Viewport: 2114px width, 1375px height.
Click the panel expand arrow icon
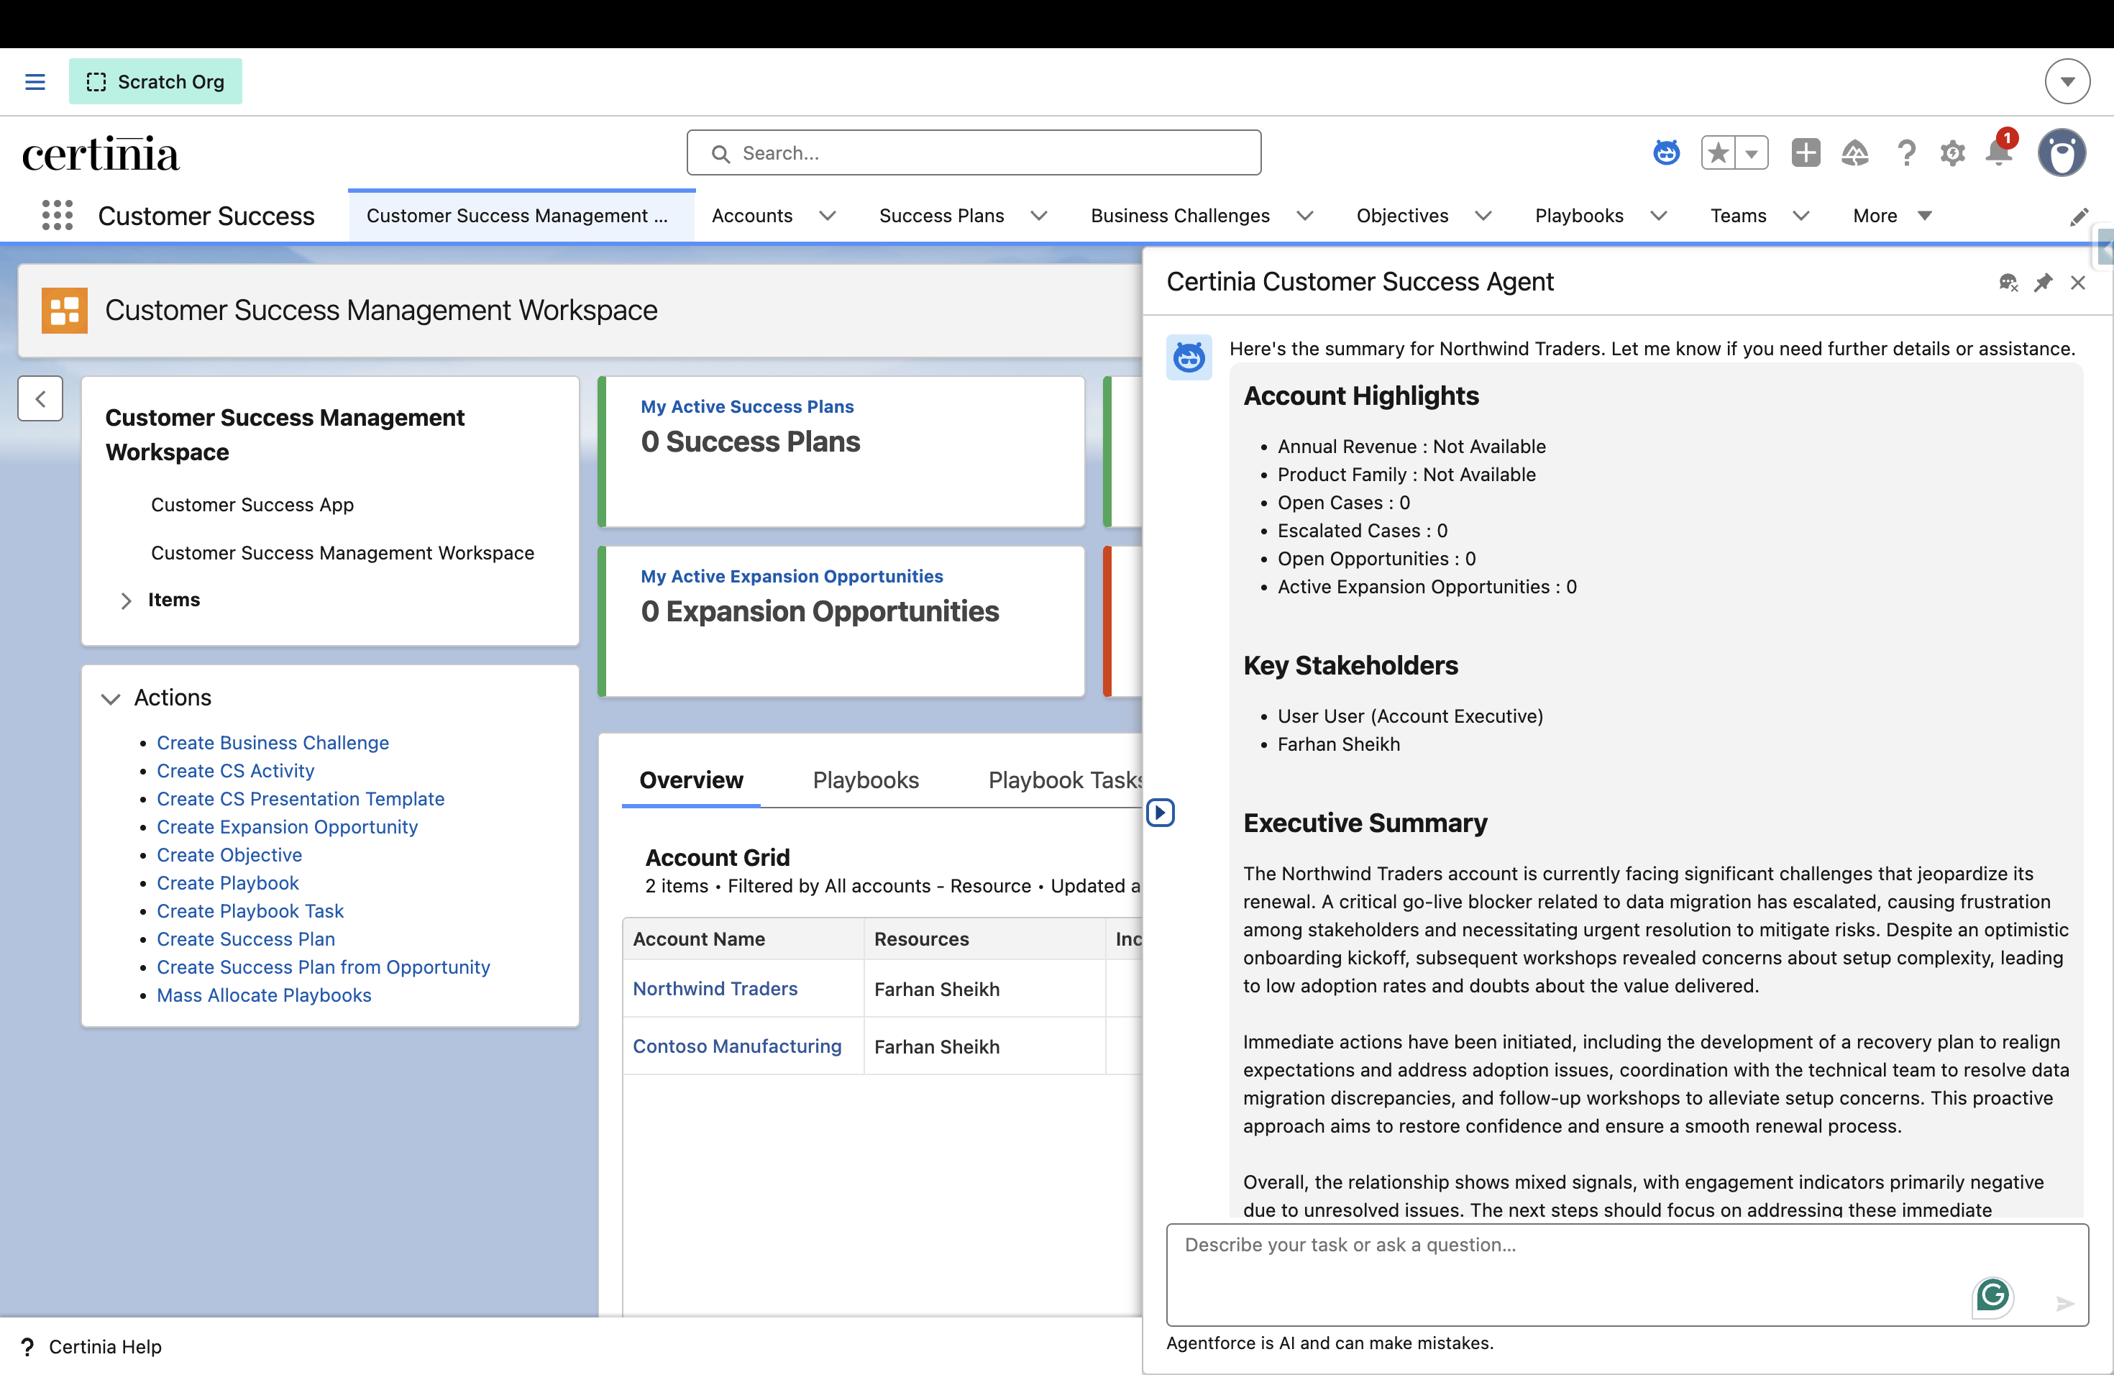(1160, 813)
